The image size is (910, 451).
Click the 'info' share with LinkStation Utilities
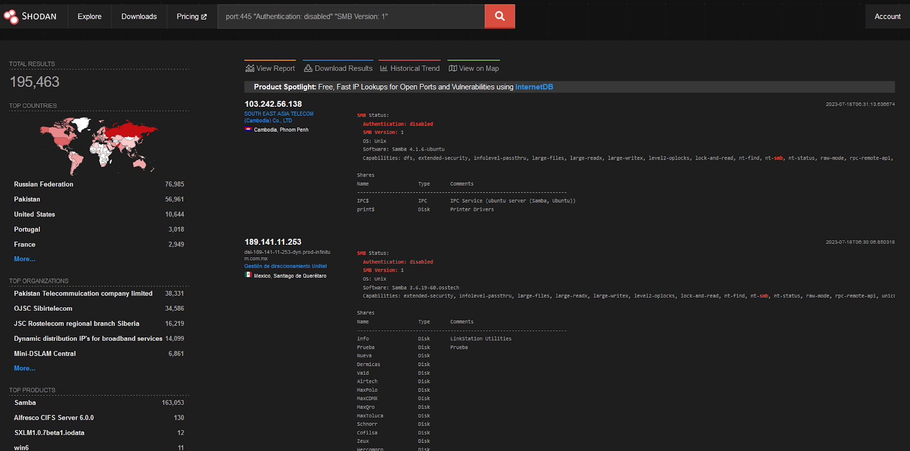[x=434, y=339]
